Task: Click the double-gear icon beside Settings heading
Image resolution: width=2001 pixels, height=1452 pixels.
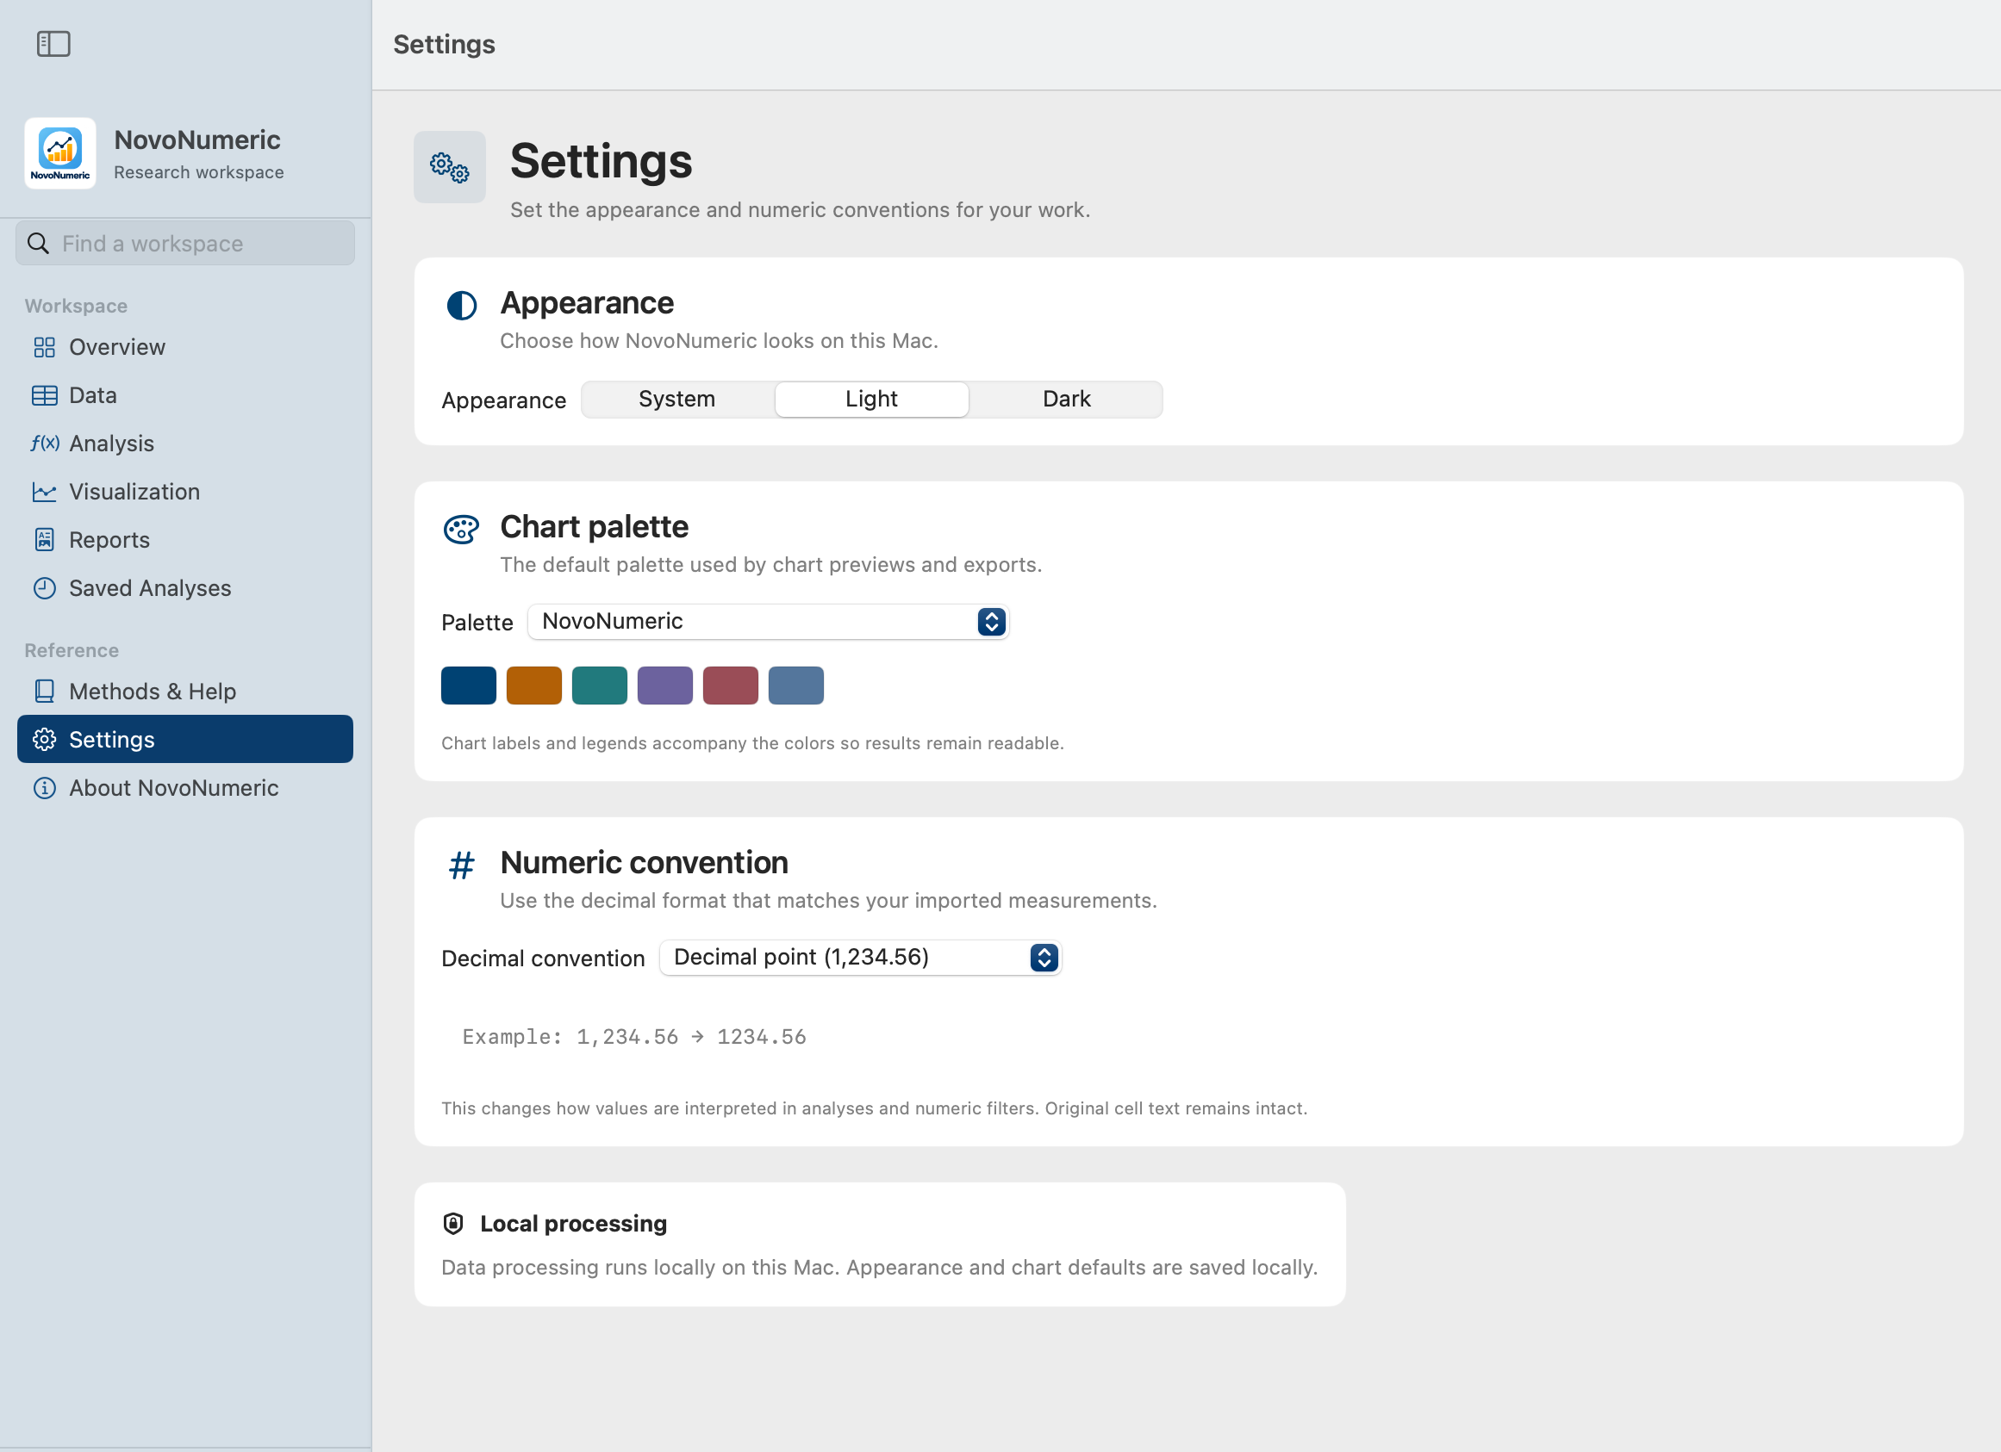Action: click(x=450, y=167)
